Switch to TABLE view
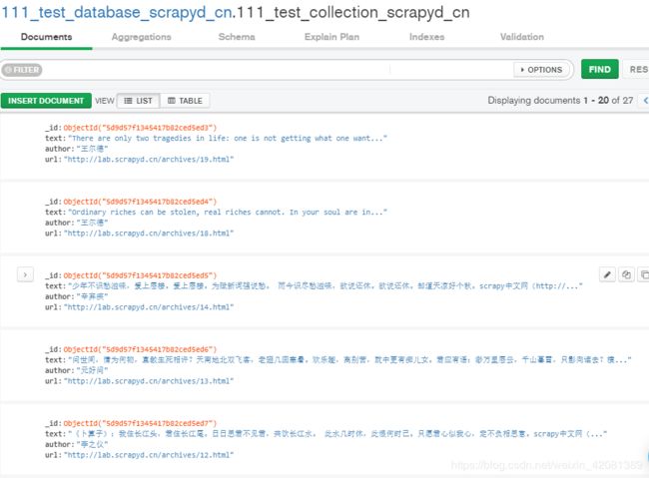 [185, 101]
